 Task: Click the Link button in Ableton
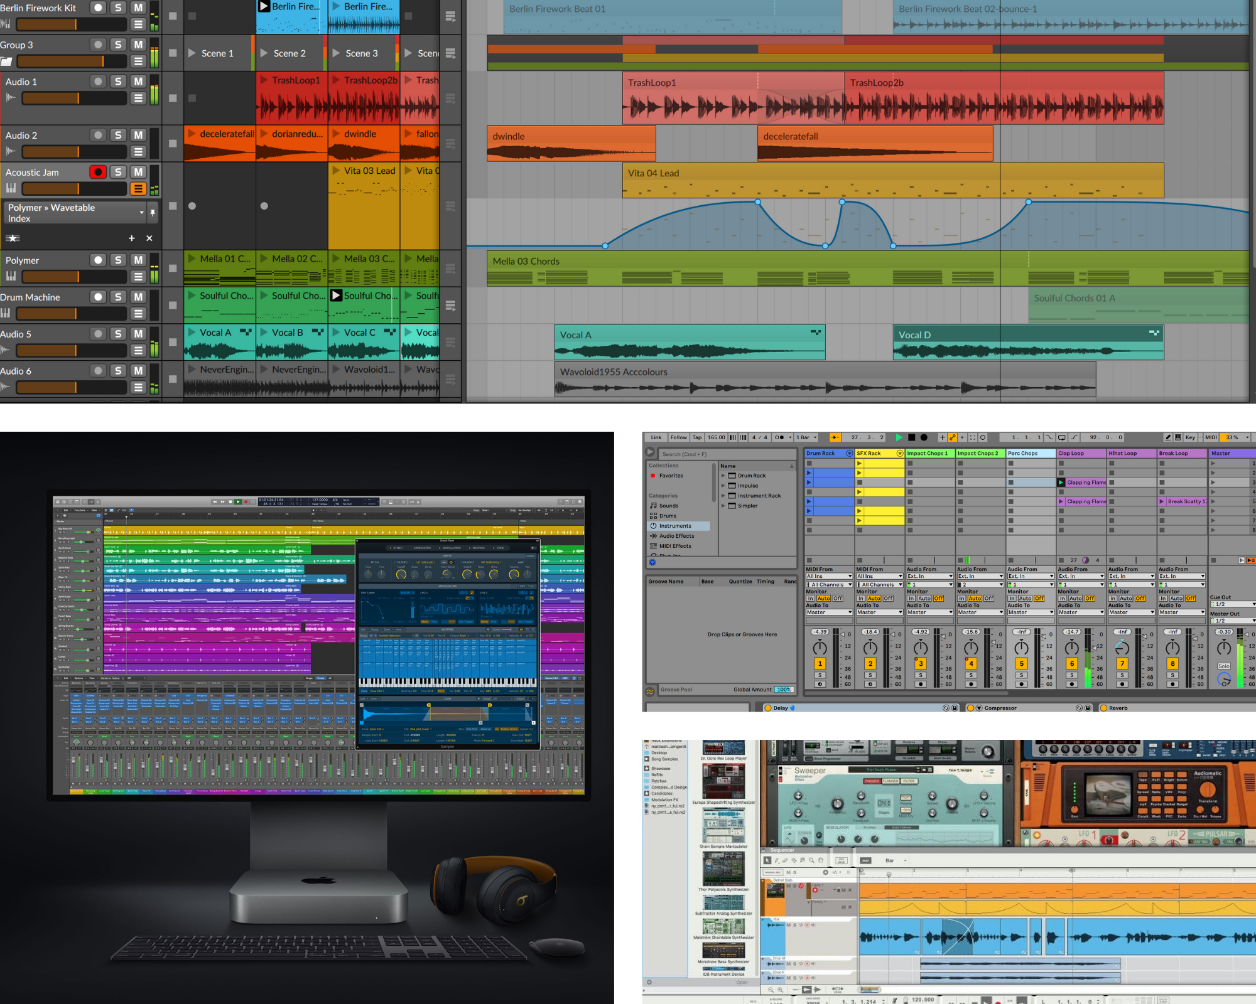click(656, 437)
